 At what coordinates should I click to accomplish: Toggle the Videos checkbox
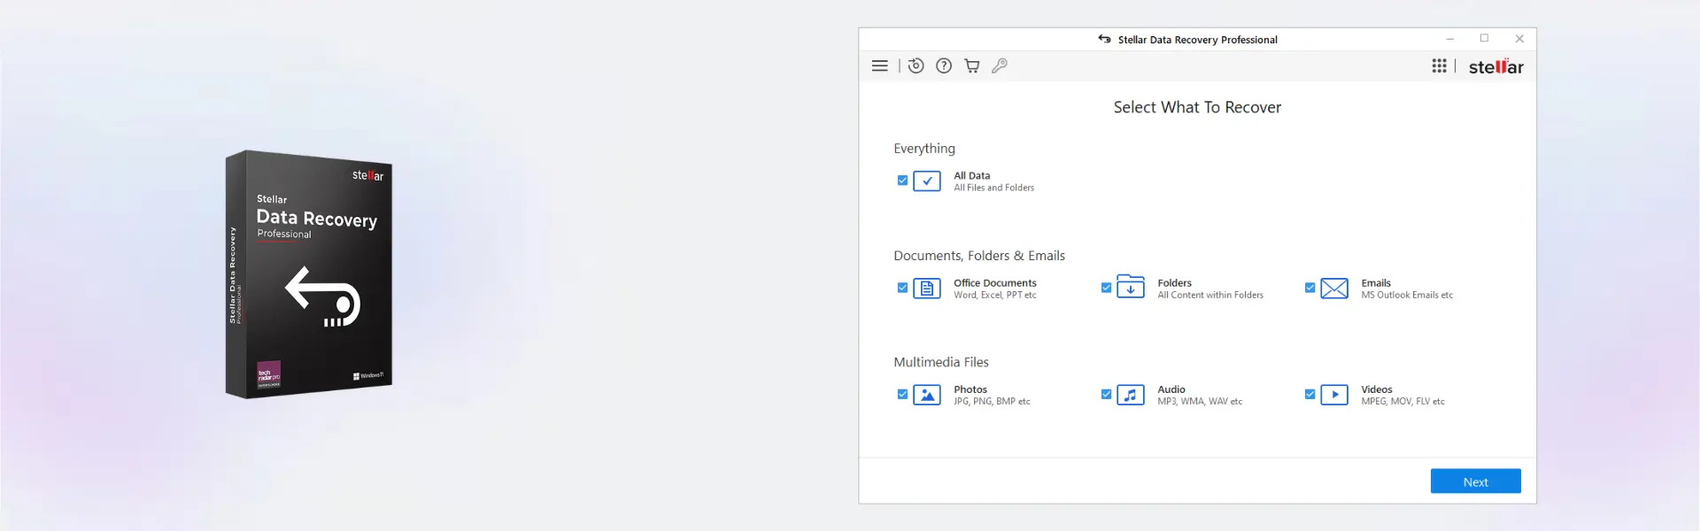pyautogui.click(x=1310, y=395)
